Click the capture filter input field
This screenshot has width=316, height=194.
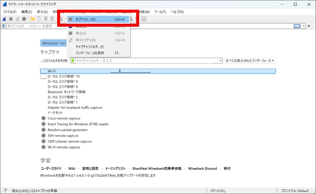click(x=147, y=61)
